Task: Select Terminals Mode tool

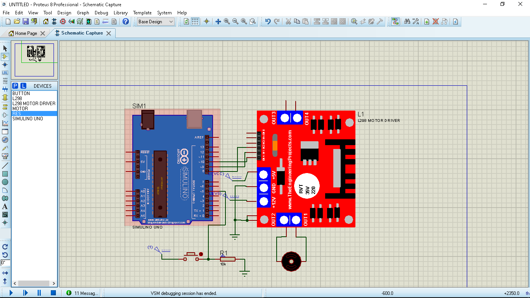Action: click(x=5, y=106)
